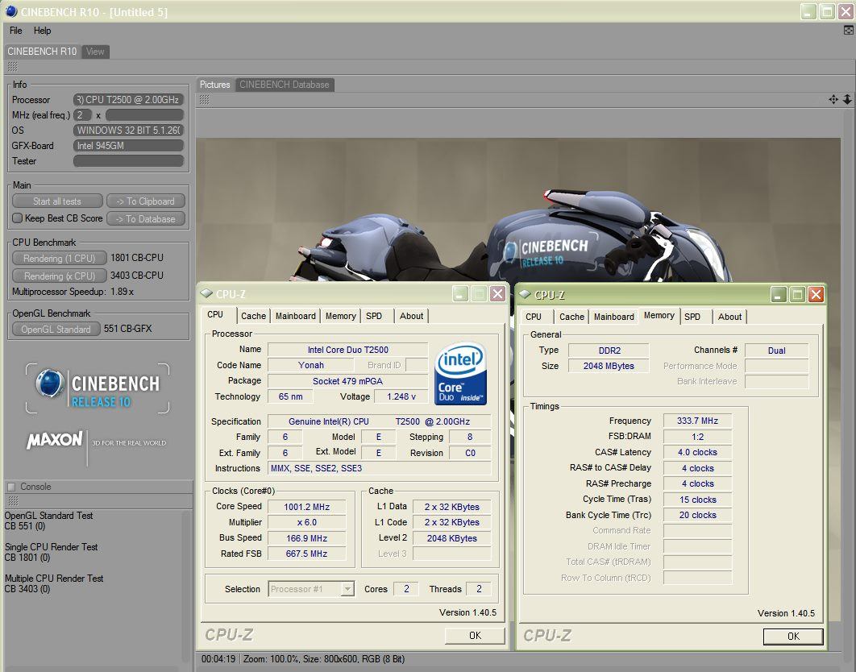The height and width of the screenshot is (672, 856).
Task: Click the Multiple CPU Render Test console line
Action: pyautogui.click(x=54, y=578)
